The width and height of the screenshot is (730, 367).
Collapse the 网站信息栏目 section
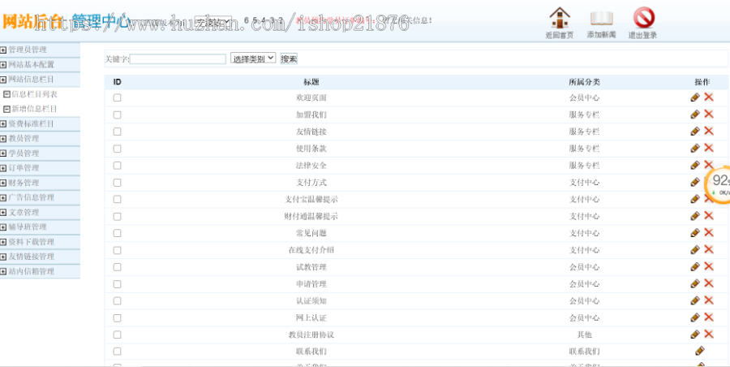tap(3, 80)
